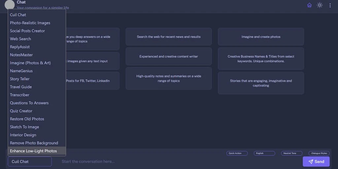
Task: Open the Quick Action dropdown
Action: click(237, 153)
